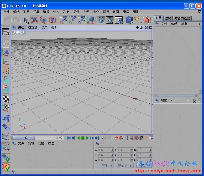Expand object manager menu overflow arrow

pos(200,24)
